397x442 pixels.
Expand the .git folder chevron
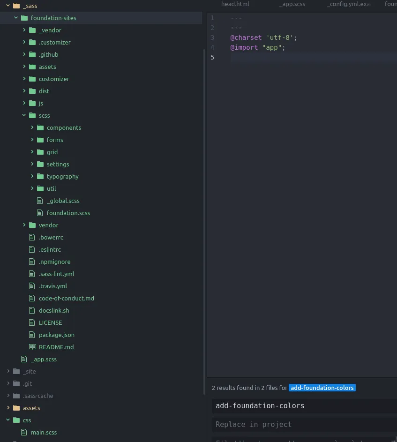point(8,383)
